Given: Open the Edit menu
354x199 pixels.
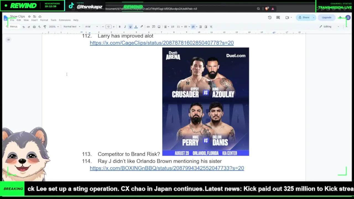Looking at the screenshot, I should (19, 20).
